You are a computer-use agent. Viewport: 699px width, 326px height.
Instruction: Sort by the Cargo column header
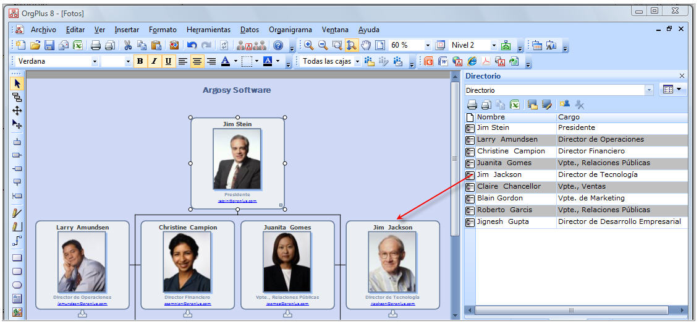622,118
